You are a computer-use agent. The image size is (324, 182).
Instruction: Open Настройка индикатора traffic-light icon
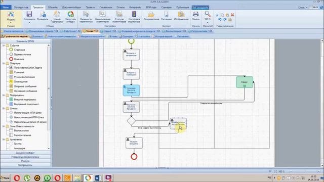pyautogui.click(x=134, y=14)
